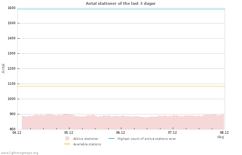Click the 900 y-axis value
The image size is (242, 155).
click(12, 114)
